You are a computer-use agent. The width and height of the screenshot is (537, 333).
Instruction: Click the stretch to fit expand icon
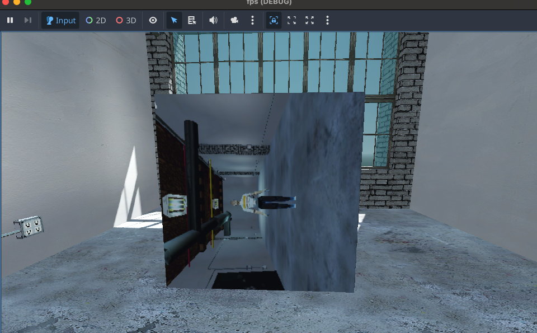click(310, 20)
